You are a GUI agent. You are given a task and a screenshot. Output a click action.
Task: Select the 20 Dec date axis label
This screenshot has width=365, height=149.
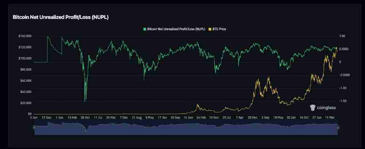point(253,118)
